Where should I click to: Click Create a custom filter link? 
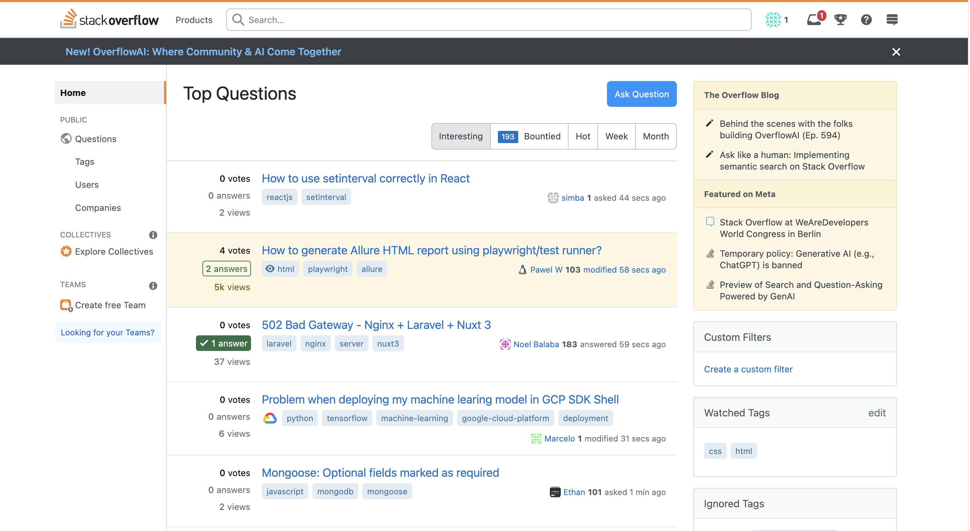coord(748,369)
